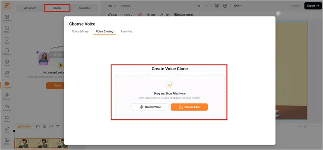Screen dimensions: 323x150
Task: Click the pink AI icon in the canvas toolbar
Action: click(140, 15)
